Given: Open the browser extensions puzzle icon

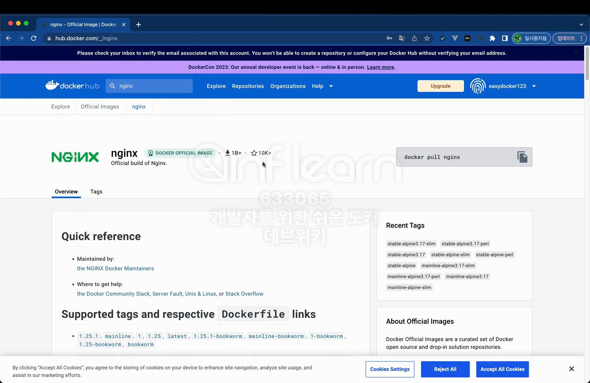Looking at the screenshot, I should tap(492, 38).
